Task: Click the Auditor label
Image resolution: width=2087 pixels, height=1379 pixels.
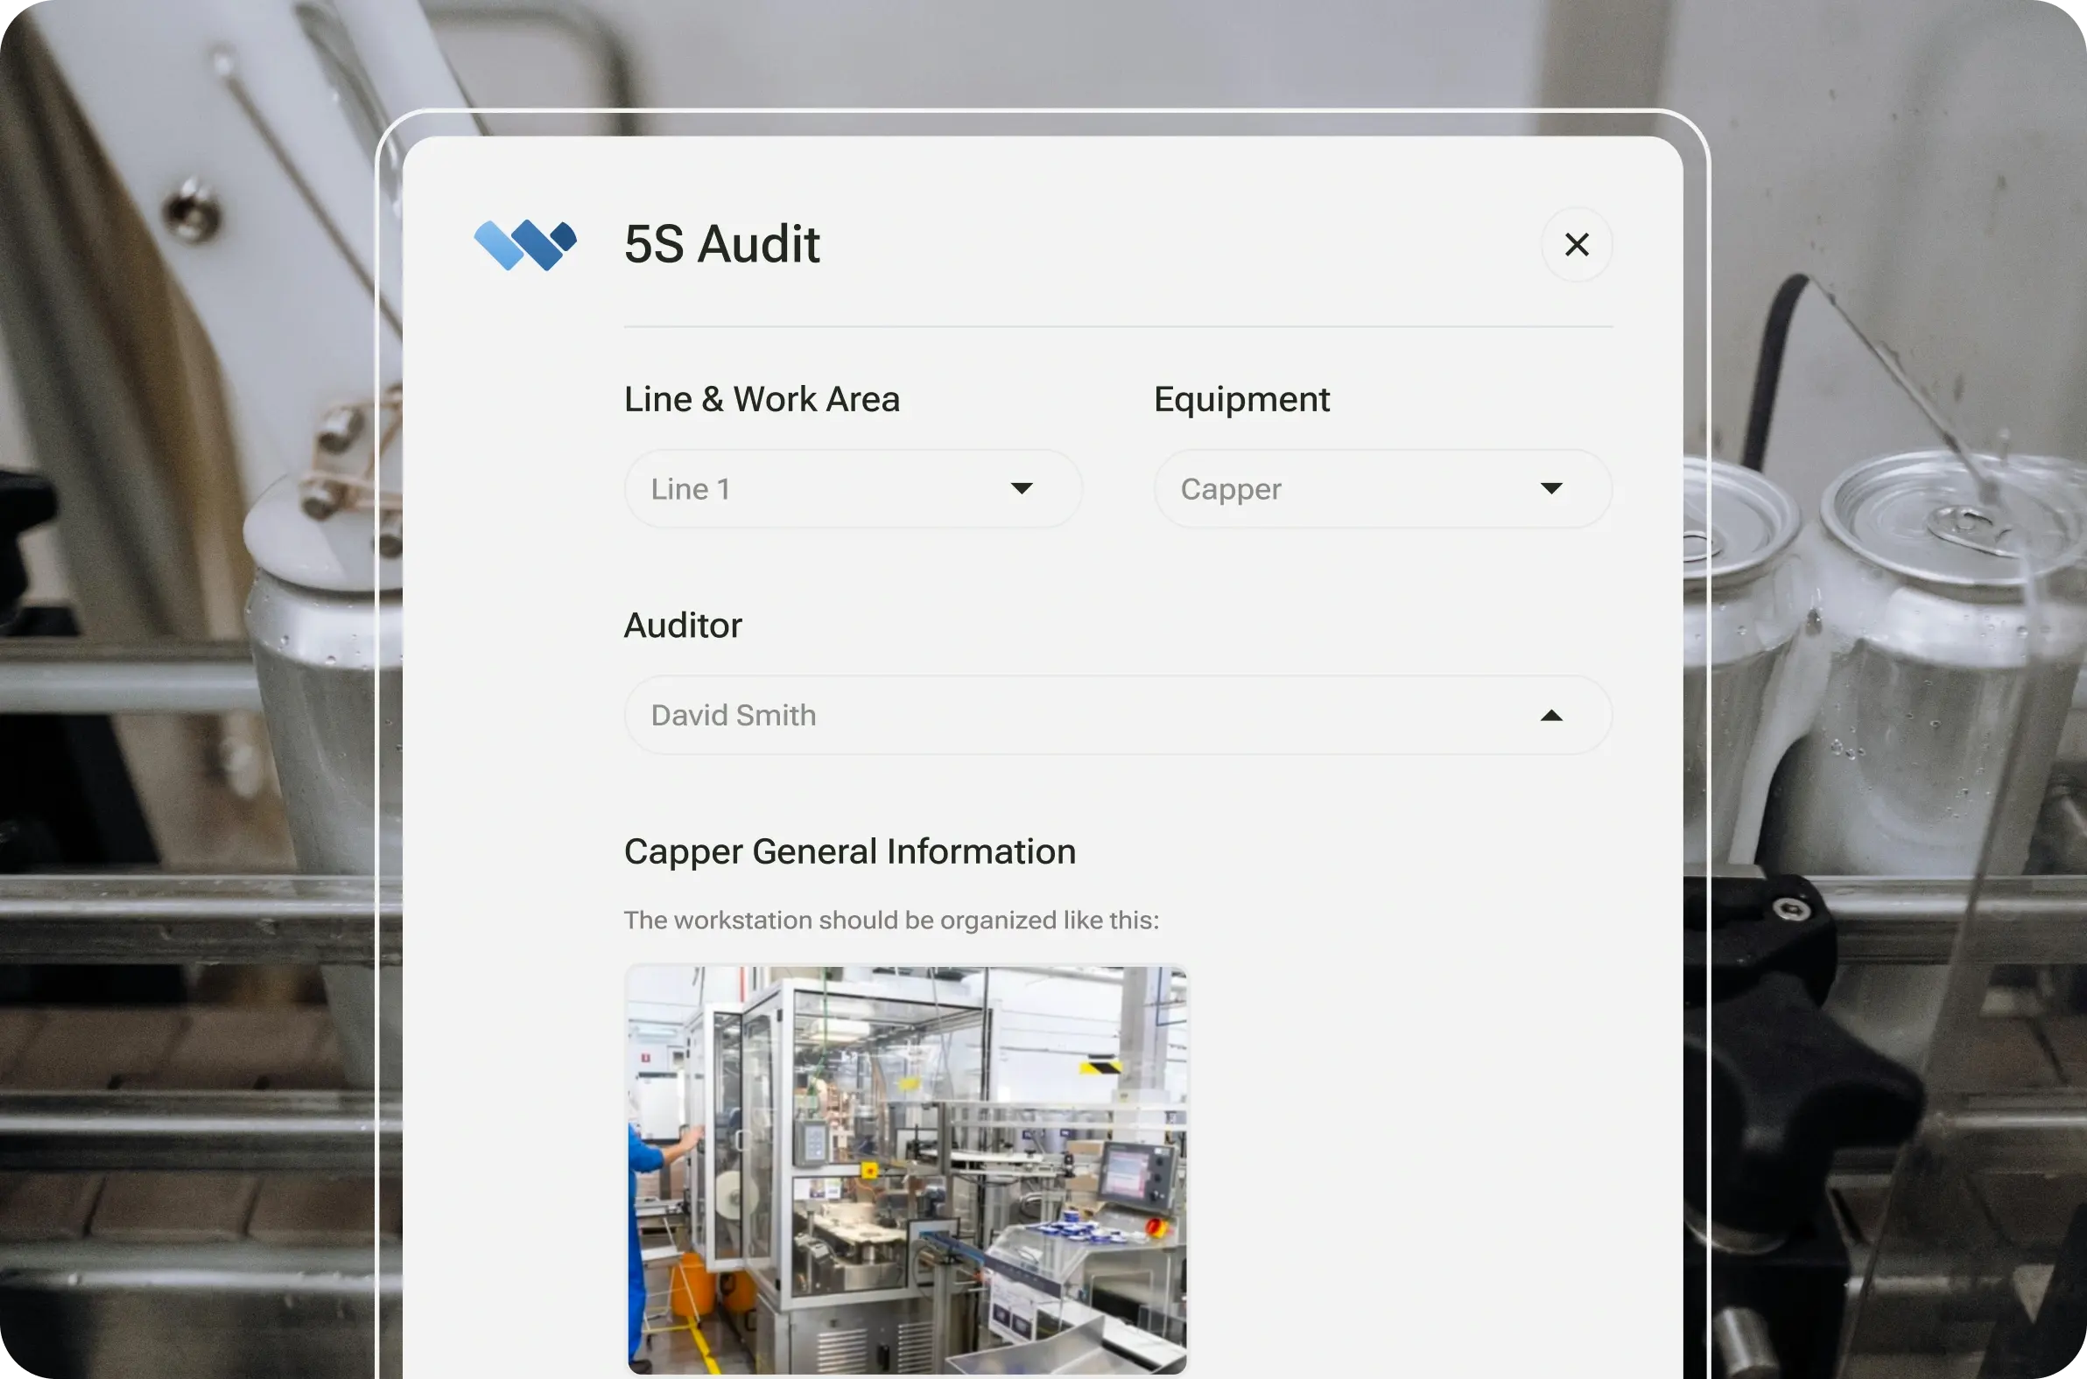Action: tap(683, 626)
